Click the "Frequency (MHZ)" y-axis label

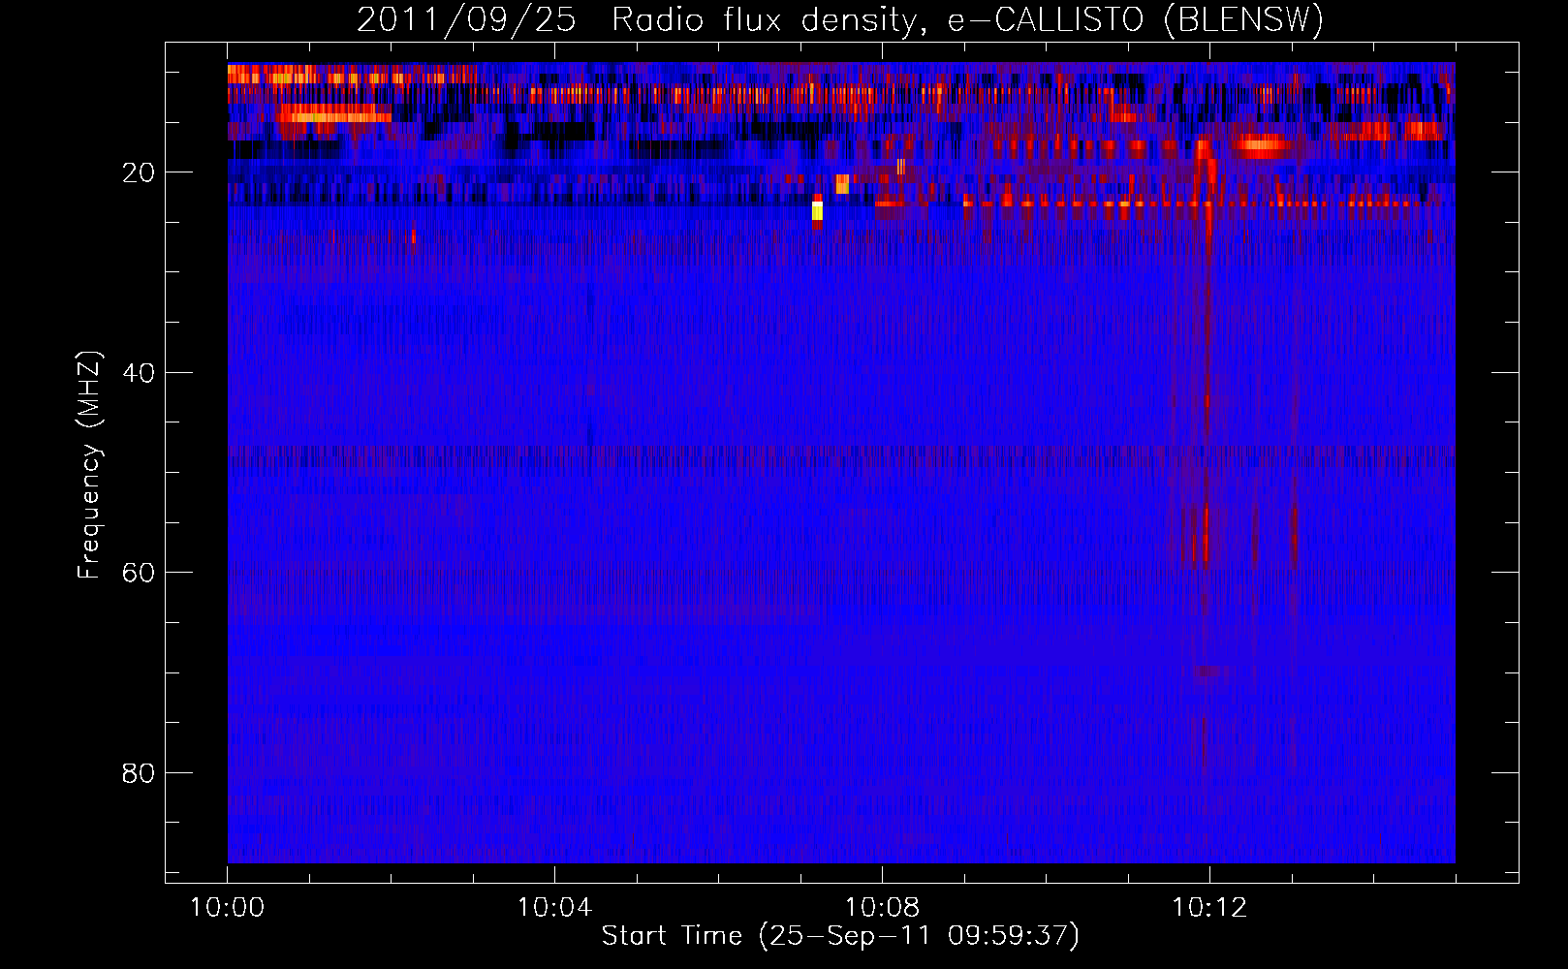coord(89,465)
